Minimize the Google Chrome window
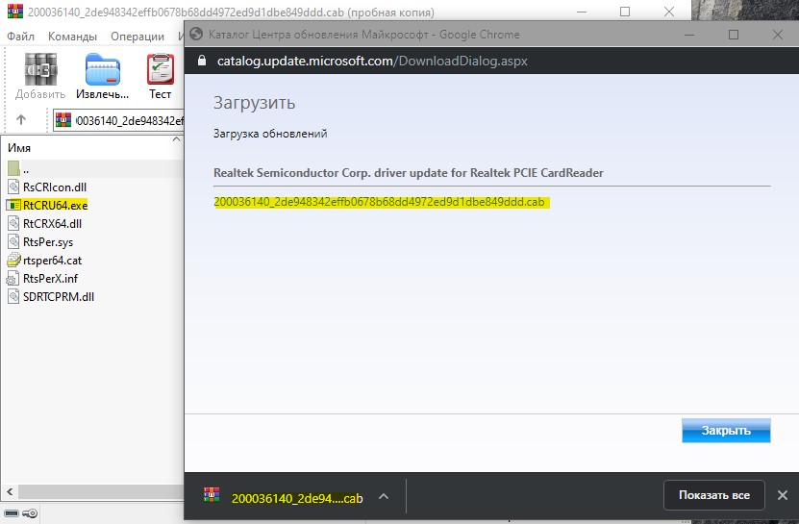 click(x=689, y=35)
